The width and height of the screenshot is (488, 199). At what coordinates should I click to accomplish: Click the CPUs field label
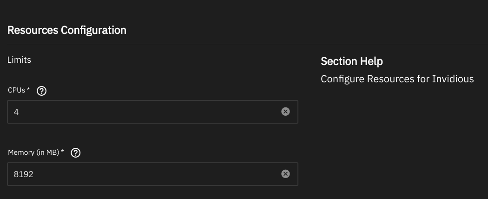coord(16,90)
